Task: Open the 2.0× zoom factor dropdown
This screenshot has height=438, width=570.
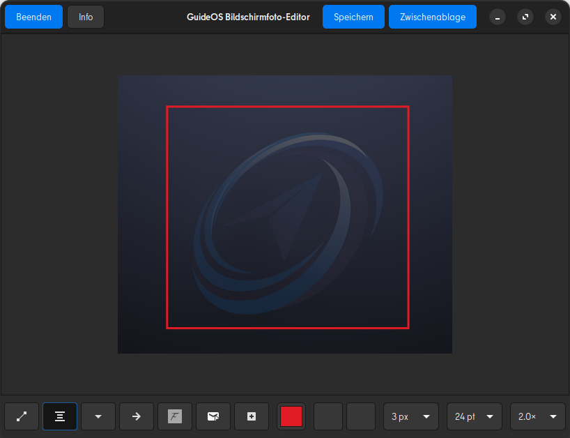Action: (537, 416)
